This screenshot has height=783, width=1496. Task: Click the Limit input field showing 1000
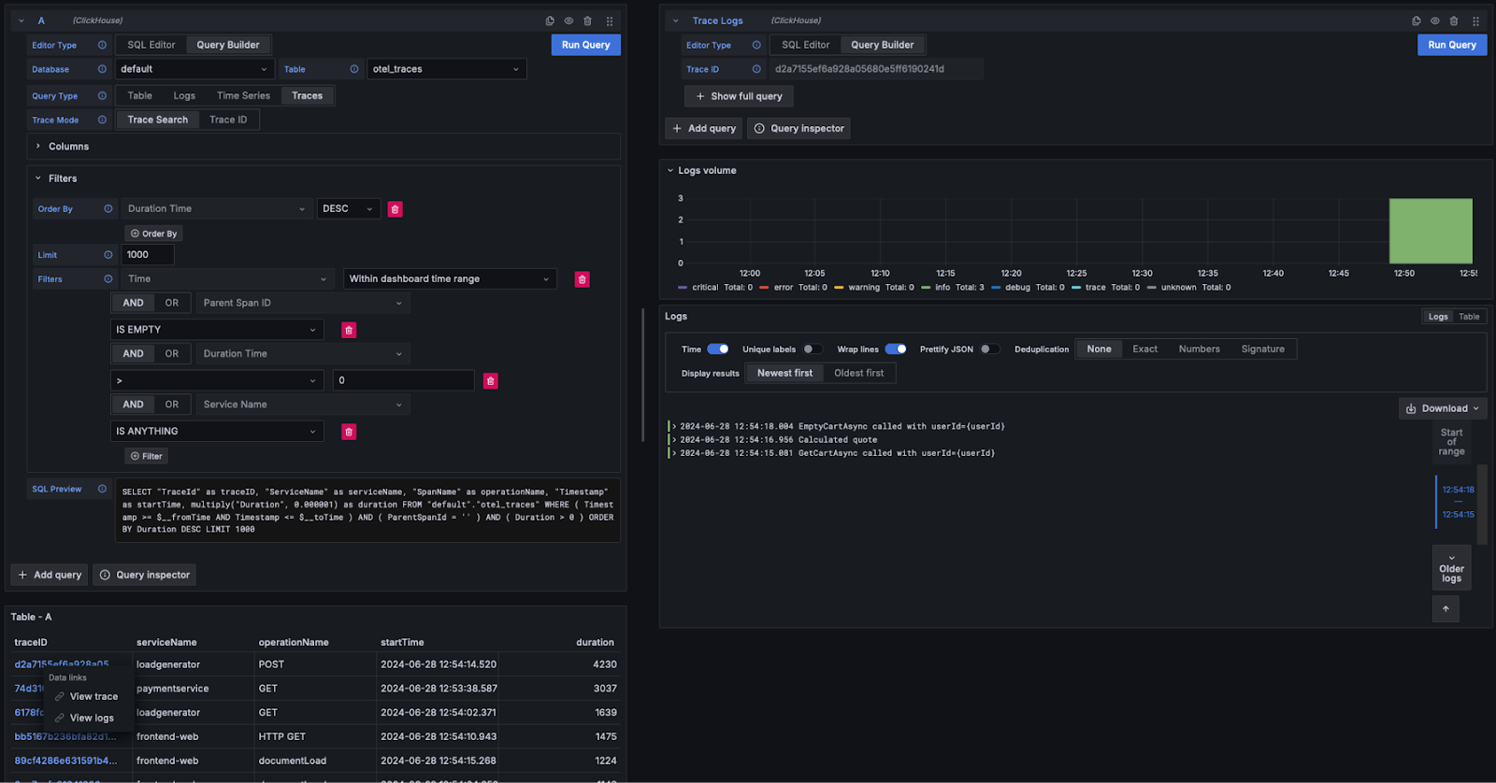coord(147,254)
